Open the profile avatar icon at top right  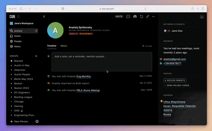point(202,16)
